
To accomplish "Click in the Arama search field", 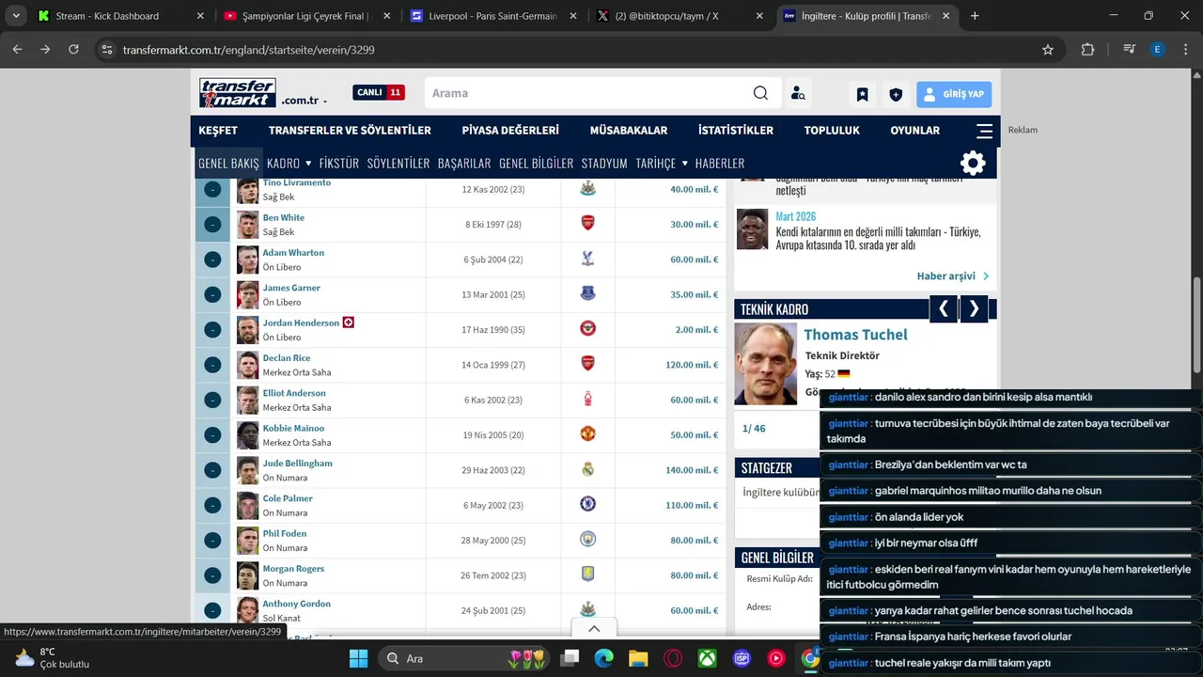I will (587, 93).
